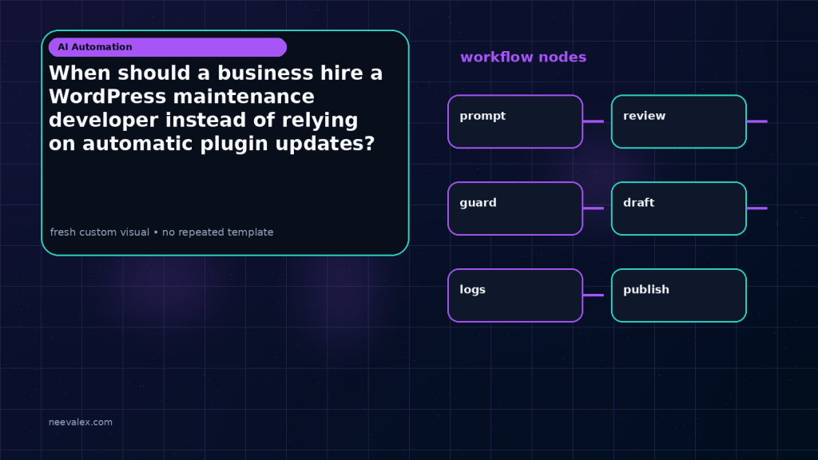Select the review workflow node

679,121
